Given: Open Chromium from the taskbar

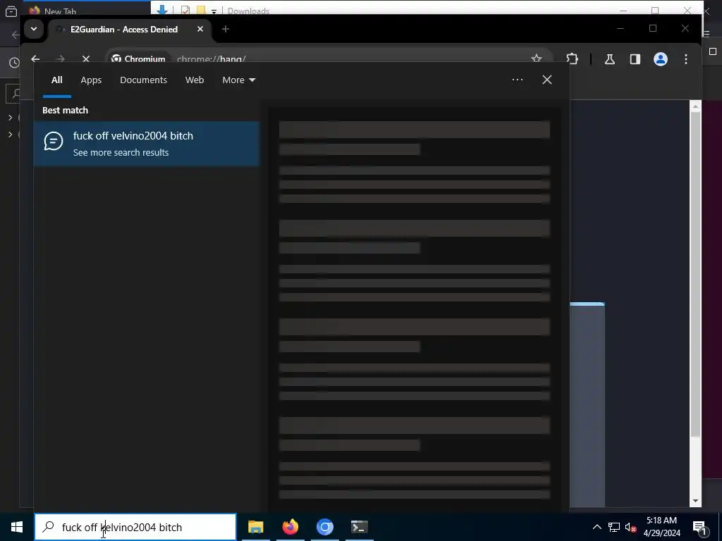Looking at the screenshot, I should 324,527.
